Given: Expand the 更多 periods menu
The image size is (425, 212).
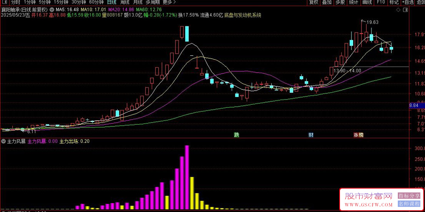Looking at the screenshot, I should (x=169, y=3).
